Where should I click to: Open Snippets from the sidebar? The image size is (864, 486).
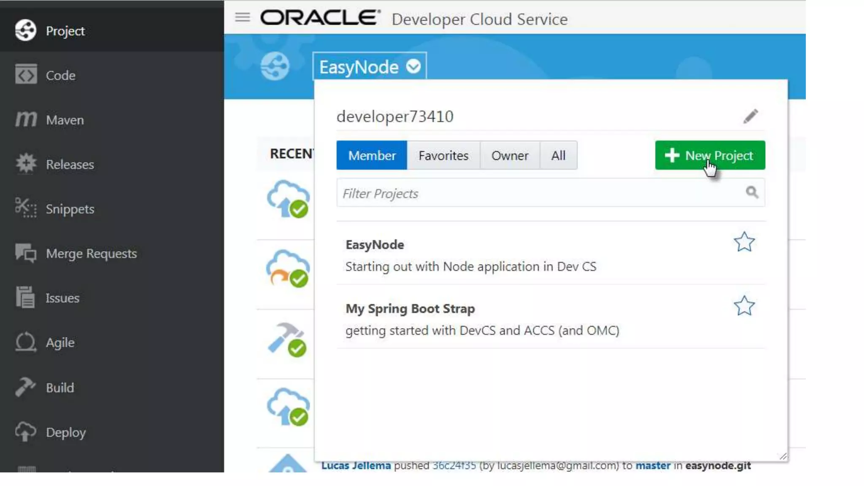[70, 209]
